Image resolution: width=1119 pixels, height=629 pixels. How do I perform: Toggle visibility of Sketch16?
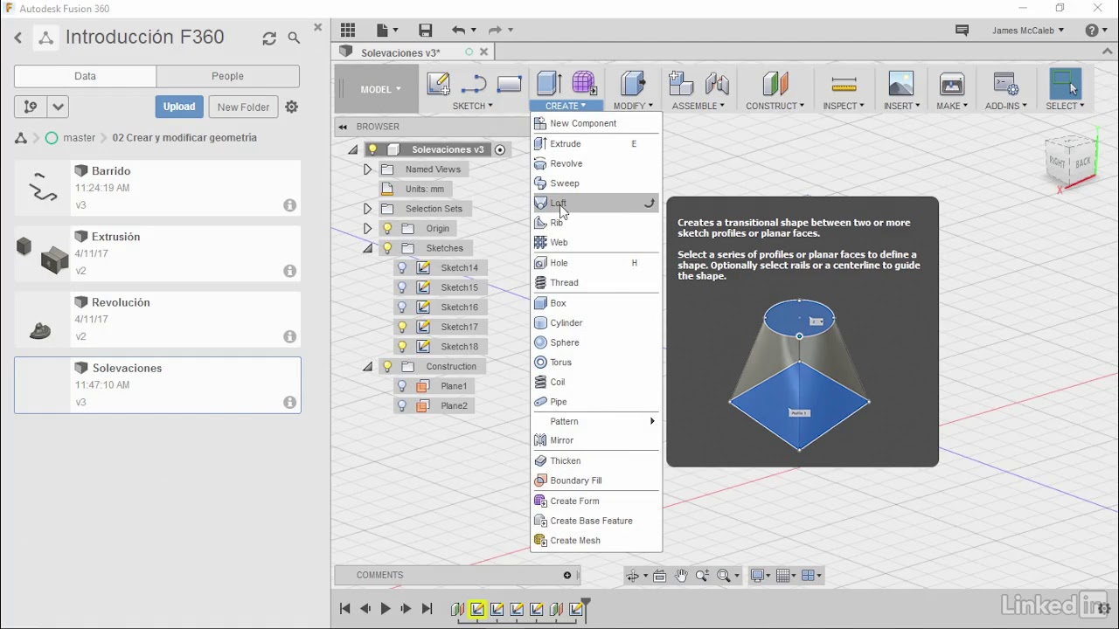click(x=402, y=308)
